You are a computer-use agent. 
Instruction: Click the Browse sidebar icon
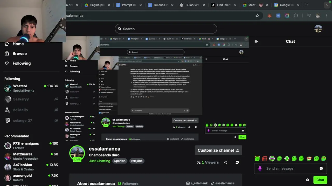[x=7, y=53]
